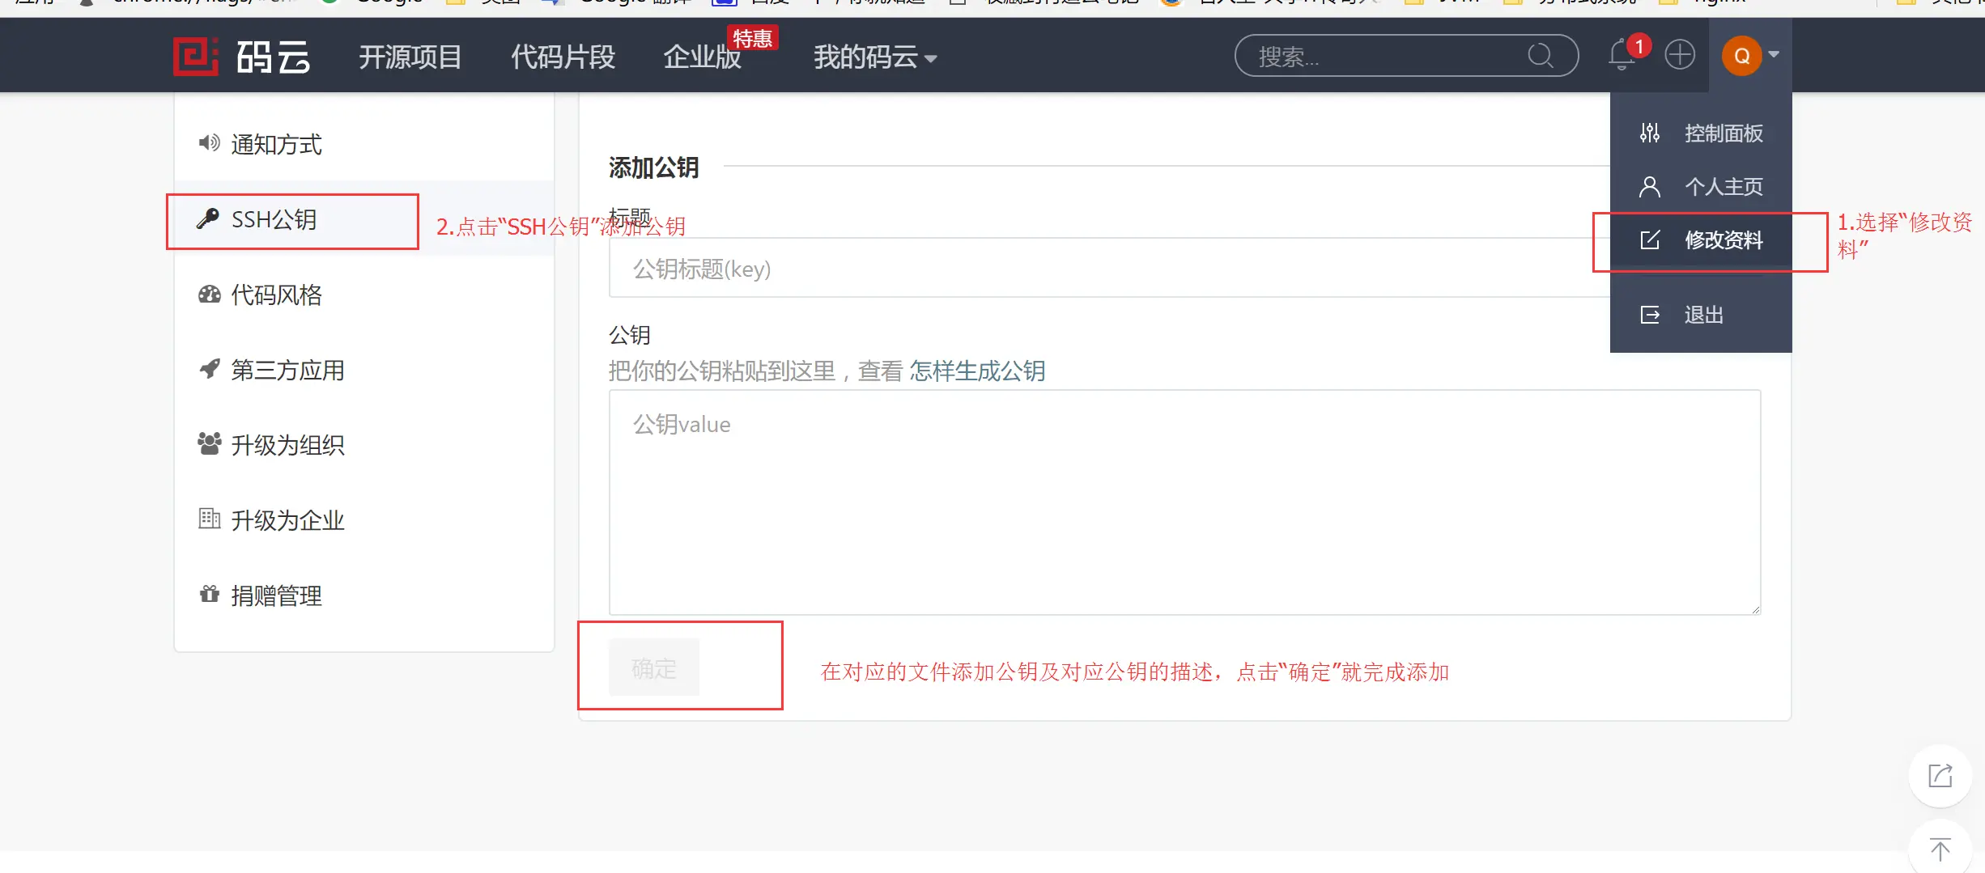Click the share icon at bottom right
The height and width of the screenshot is (873, 1985).
coord(1939,775)
